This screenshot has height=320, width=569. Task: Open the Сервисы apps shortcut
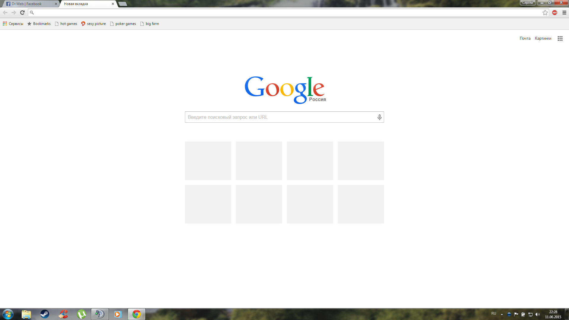coord(13,24)
